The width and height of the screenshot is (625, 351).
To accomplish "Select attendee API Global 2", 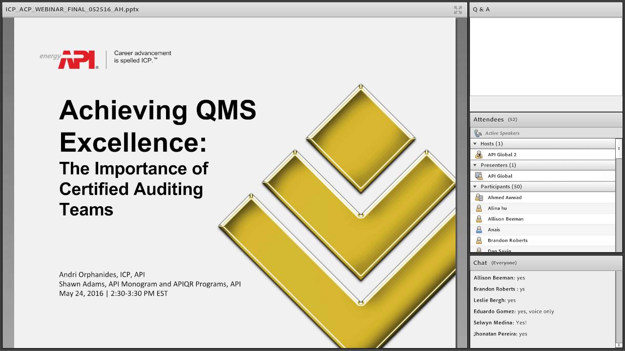I will tap(543, 155).
